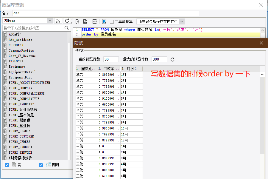The image size is (268, 179).
Task: Click the blue parameter panel icon
Action: pos(104,21)
